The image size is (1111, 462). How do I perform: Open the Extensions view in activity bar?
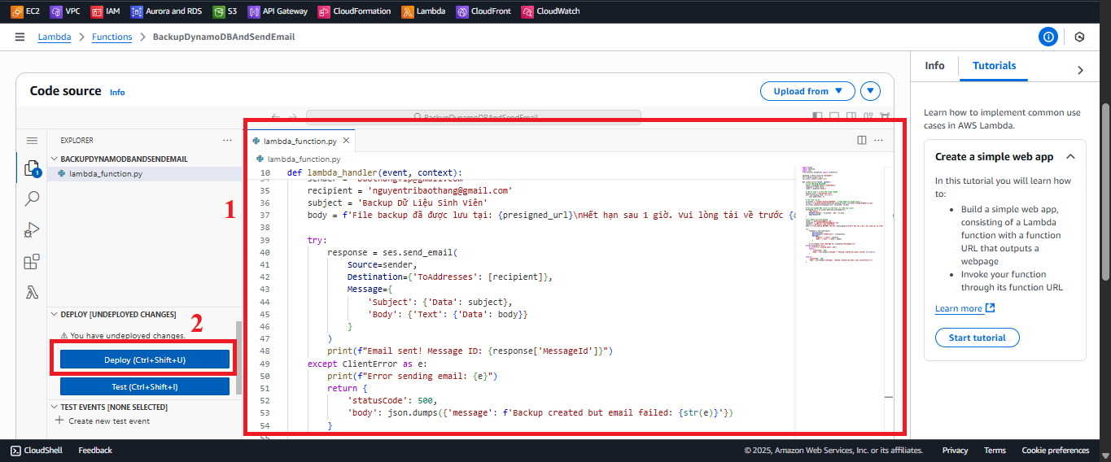[x=32, y=262]
